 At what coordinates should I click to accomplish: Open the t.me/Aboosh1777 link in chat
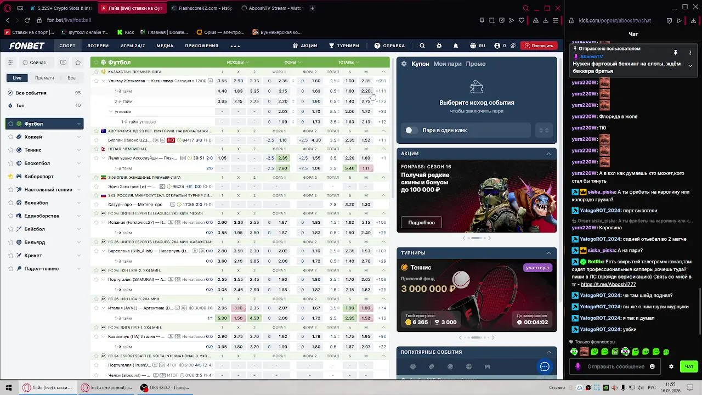pyautogui.click(x=608, y=284)
